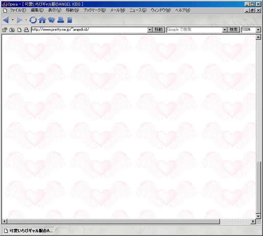Open the ニュース(S) menu

138,10
